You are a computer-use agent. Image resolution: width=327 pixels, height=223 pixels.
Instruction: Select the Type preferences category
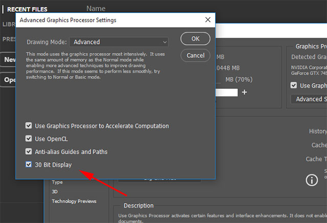(x=57, y=182)
